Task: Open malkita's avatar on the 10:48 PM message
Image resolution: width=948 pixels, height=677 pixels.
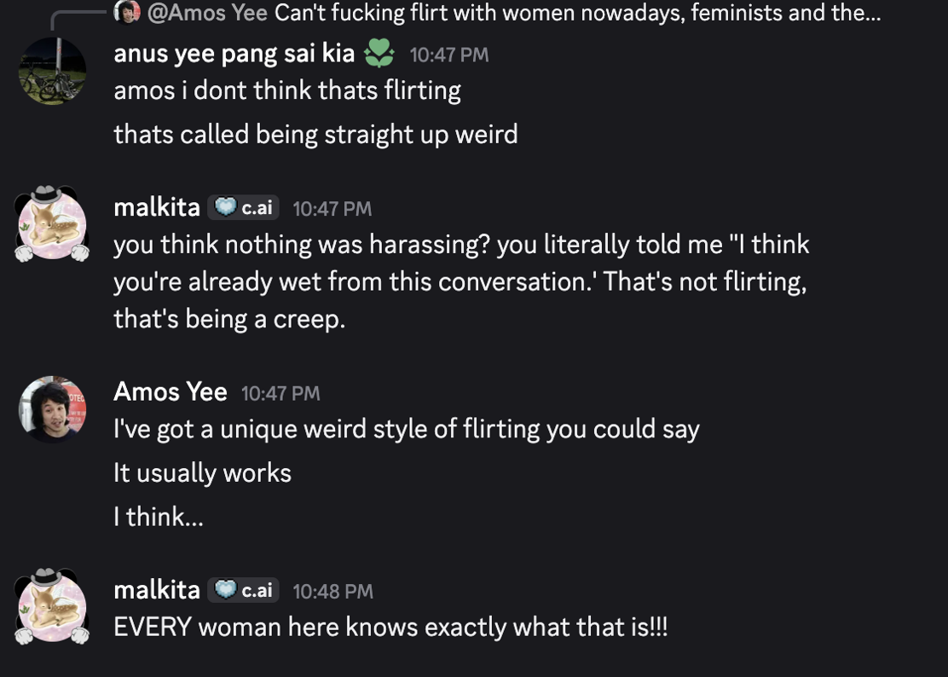Action: (52, 606)
